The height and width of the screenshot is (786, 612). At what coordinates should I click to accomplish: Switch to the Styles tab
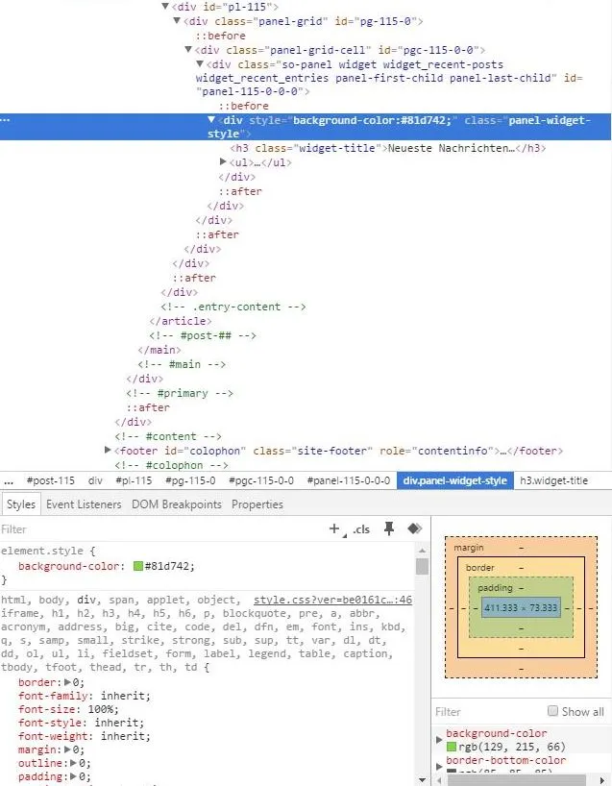(x=21, y=504)
